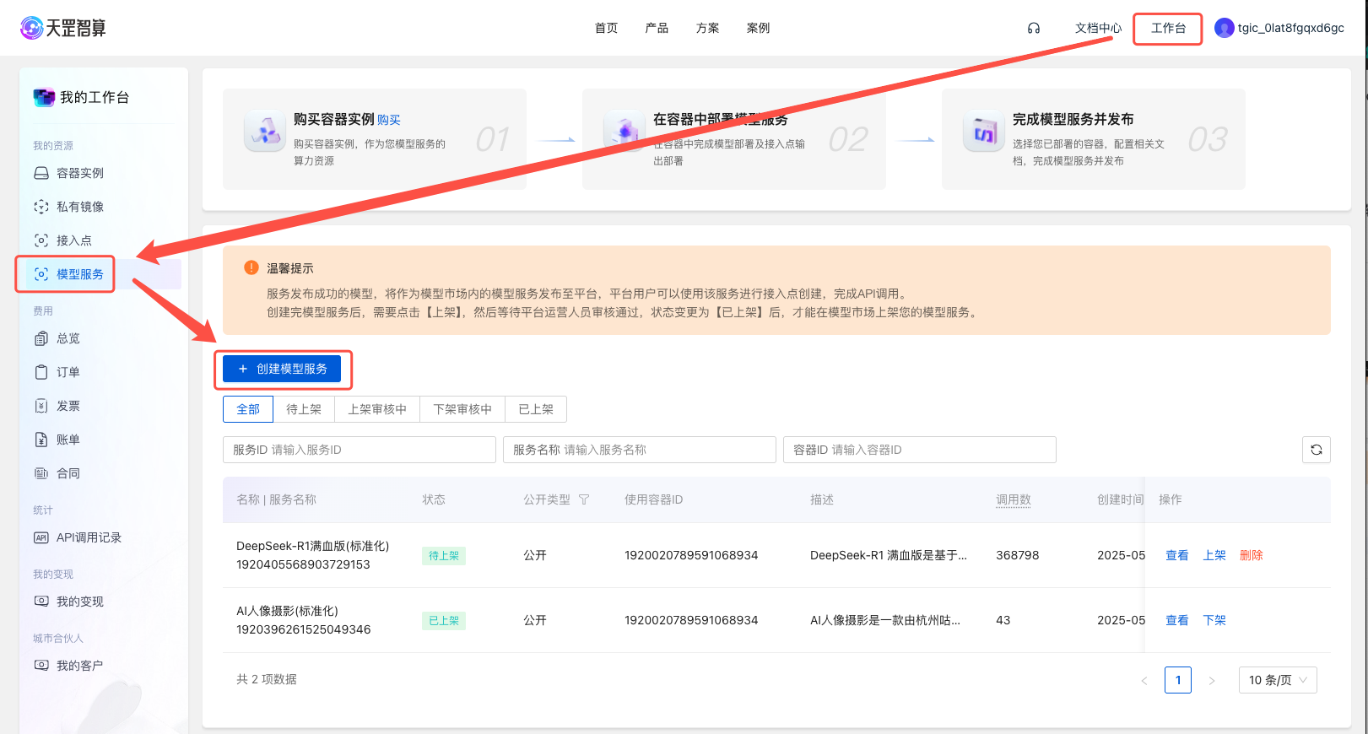Go to next page arrow
This screenshot has width=1368, height=734.
click(x=1212, y=680)
